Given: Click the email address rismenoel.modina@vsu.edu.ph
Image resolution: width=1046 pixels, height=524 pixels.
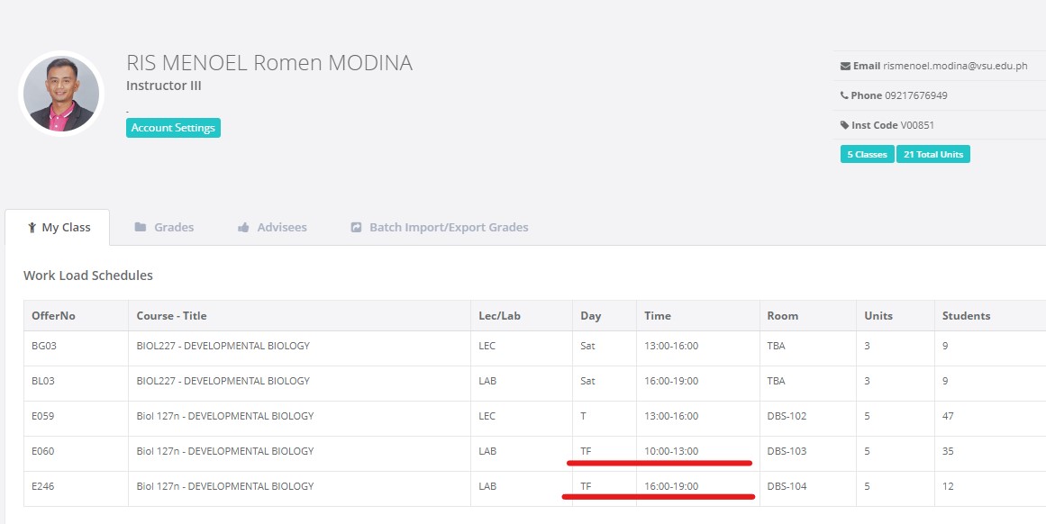Looking at the screenshot, I should pyautogui.click(x=955, y=66).
